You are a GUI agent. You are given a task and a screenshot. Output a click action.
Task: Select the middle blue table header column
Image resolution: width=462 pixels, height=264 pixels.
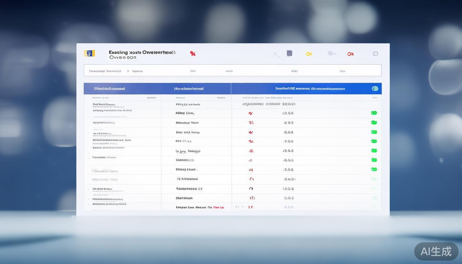(189, 89)
